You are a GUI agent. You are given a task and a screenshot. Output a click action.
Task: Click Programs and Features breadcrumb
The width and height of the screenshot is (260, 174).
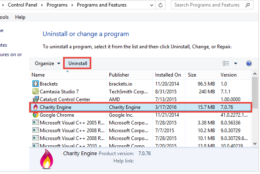(102, 5)
